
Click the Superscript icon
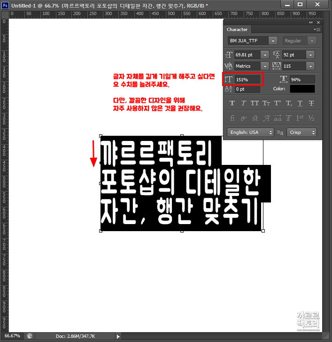[x=278, y=103]
